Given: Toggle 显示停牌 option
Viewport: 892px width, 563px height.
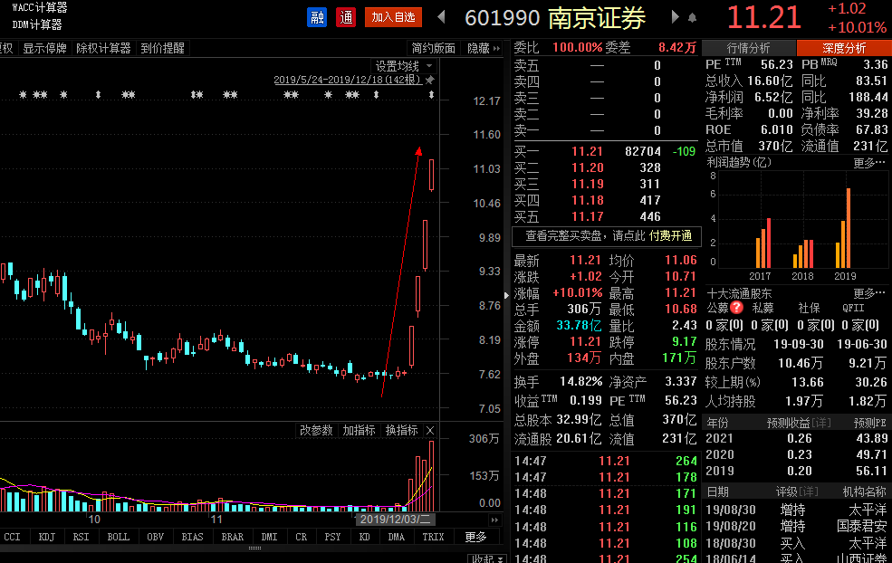Looking at the screenshot, I should point(45,48).
